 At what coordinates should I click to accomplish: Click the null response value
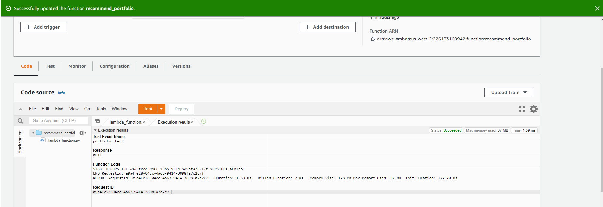[97, 155]
